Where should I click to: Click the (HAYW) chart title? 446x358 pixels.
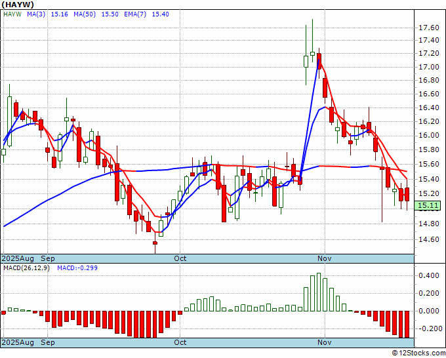tap(18, 5)
